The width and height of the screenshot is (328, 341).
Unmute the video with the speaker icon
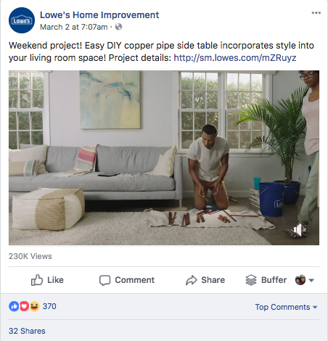tap(300, 230)
